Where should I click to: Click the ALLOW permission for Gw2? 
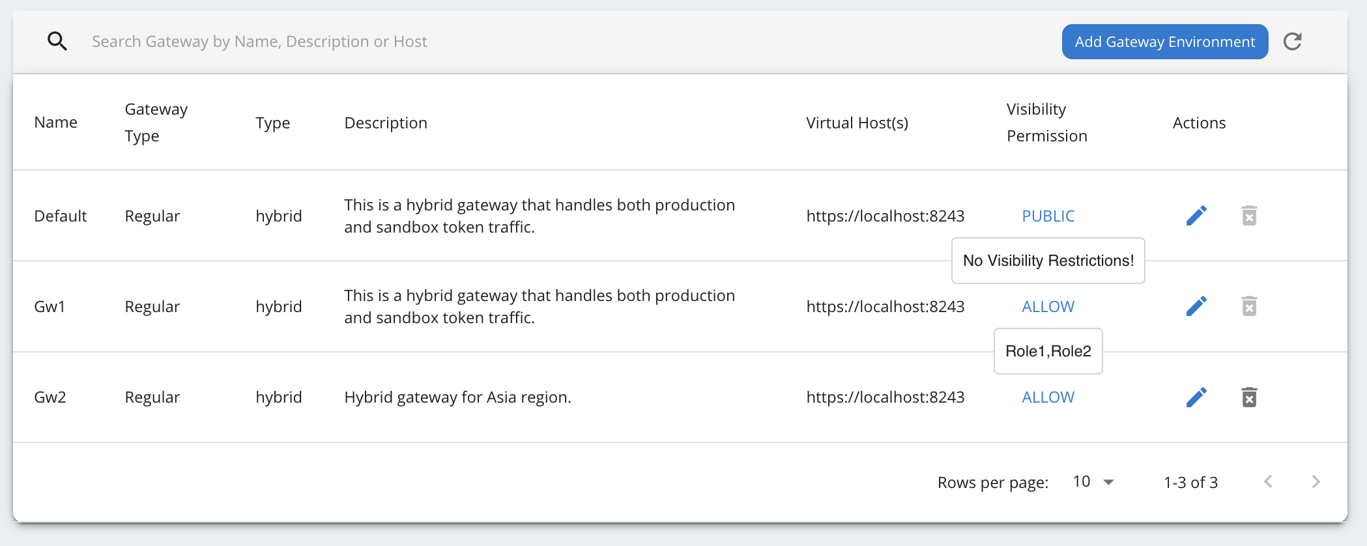(x=1048, y=397)
